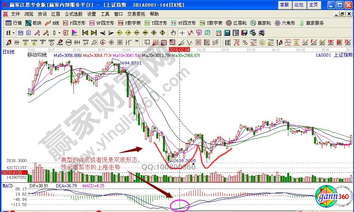
Task: Select the hand pan tool
Action: click(x=173, y=33)
